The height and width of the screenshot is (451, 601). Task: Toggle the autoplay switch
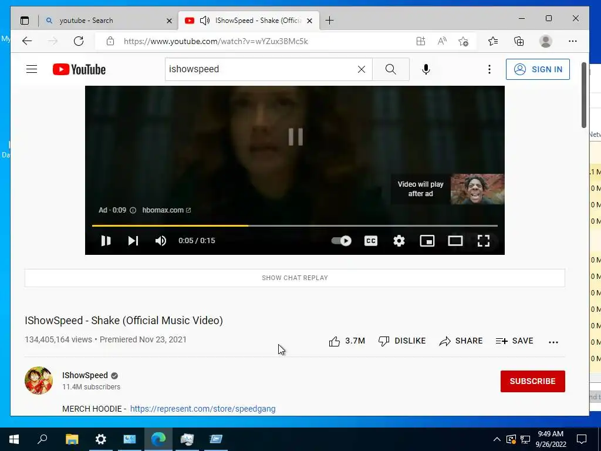pyautogui.click(x=341, y=241)
